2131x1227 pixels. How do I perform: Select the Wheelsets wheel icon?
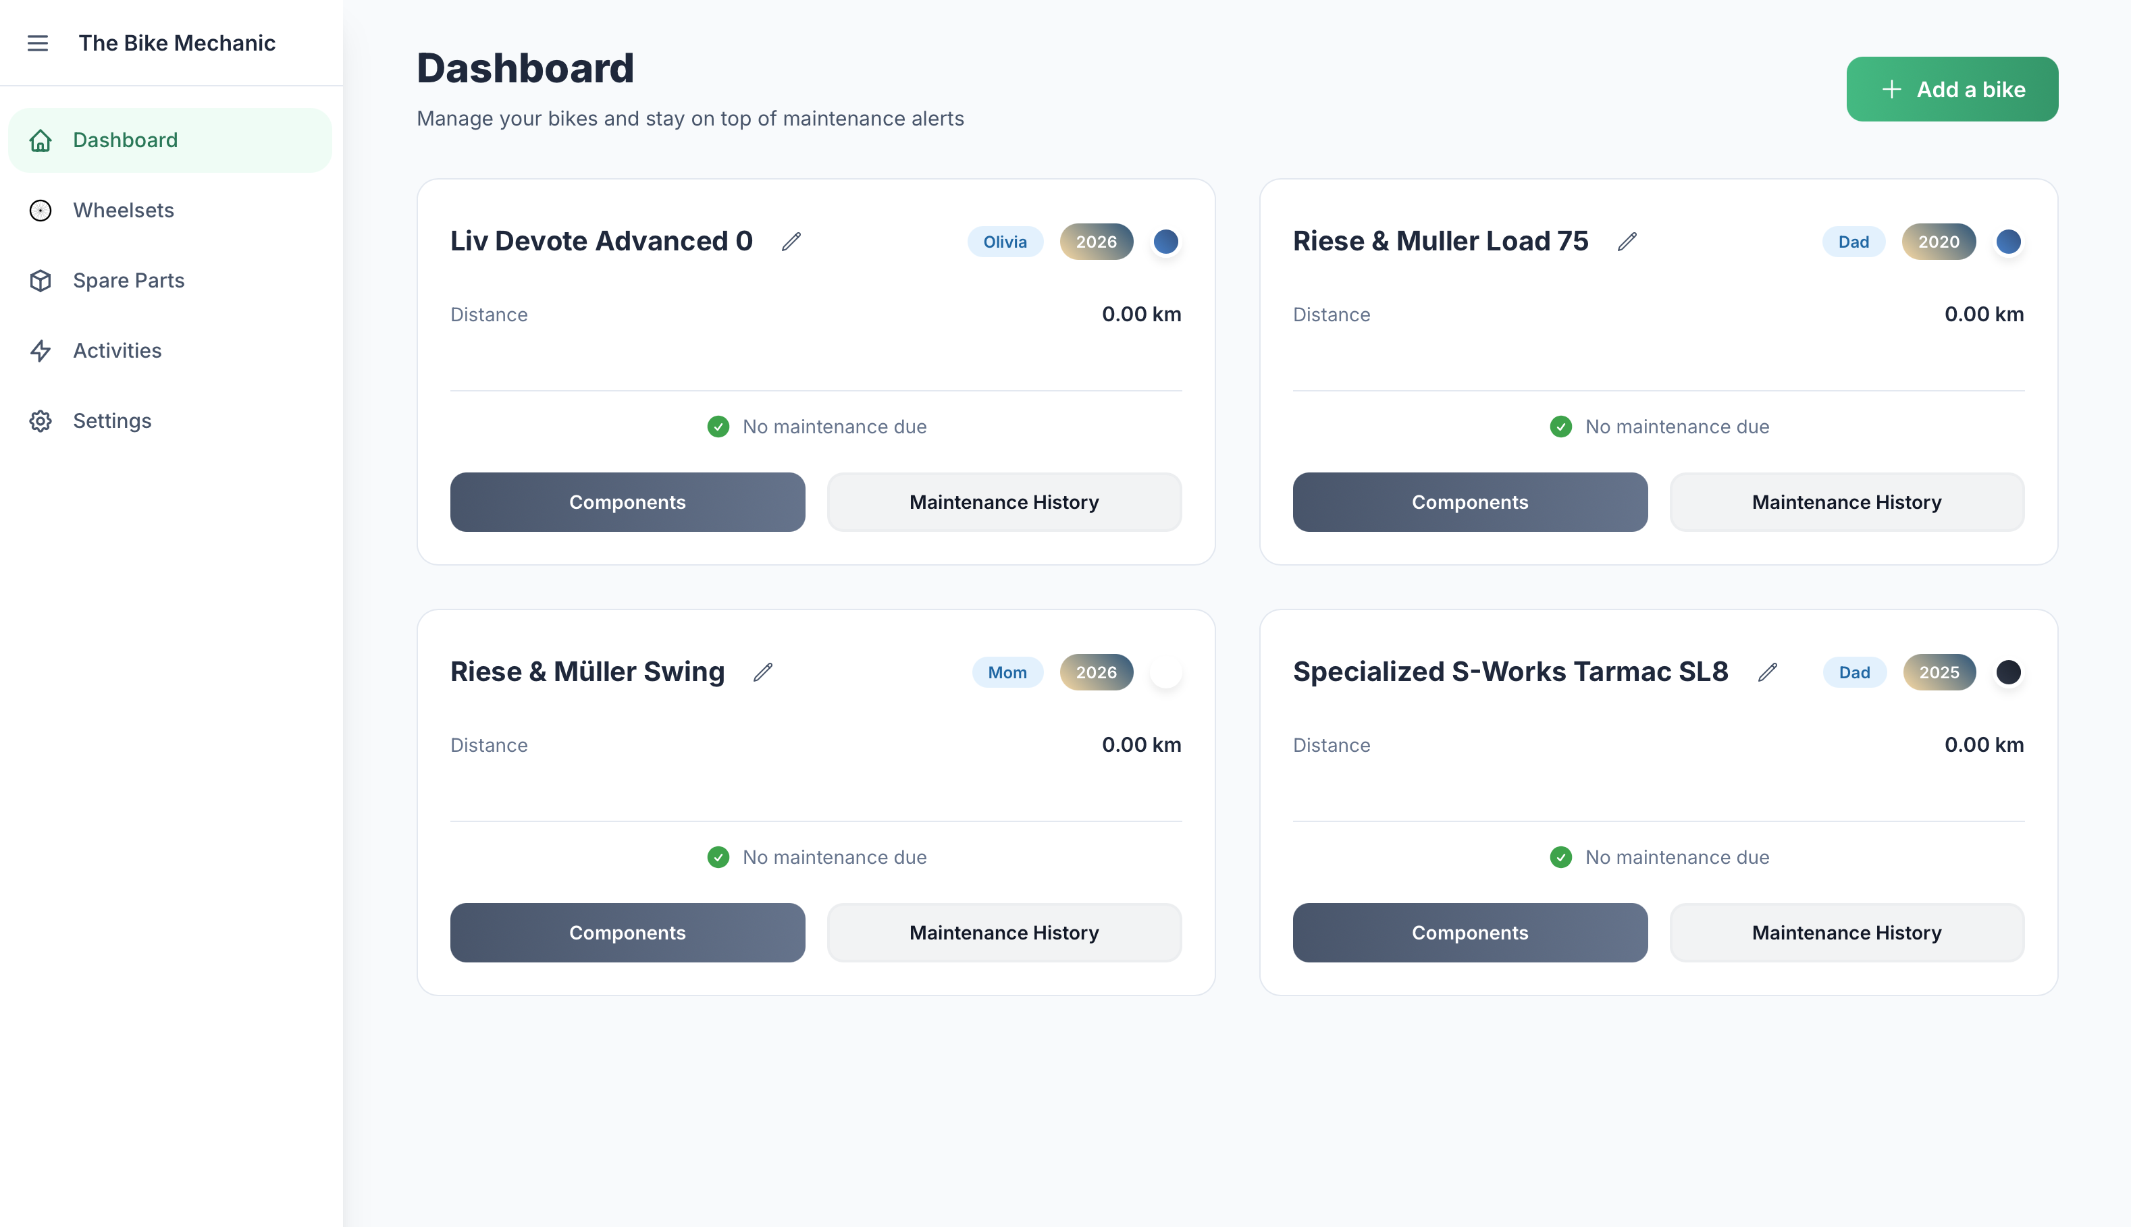tap(41, 211)
